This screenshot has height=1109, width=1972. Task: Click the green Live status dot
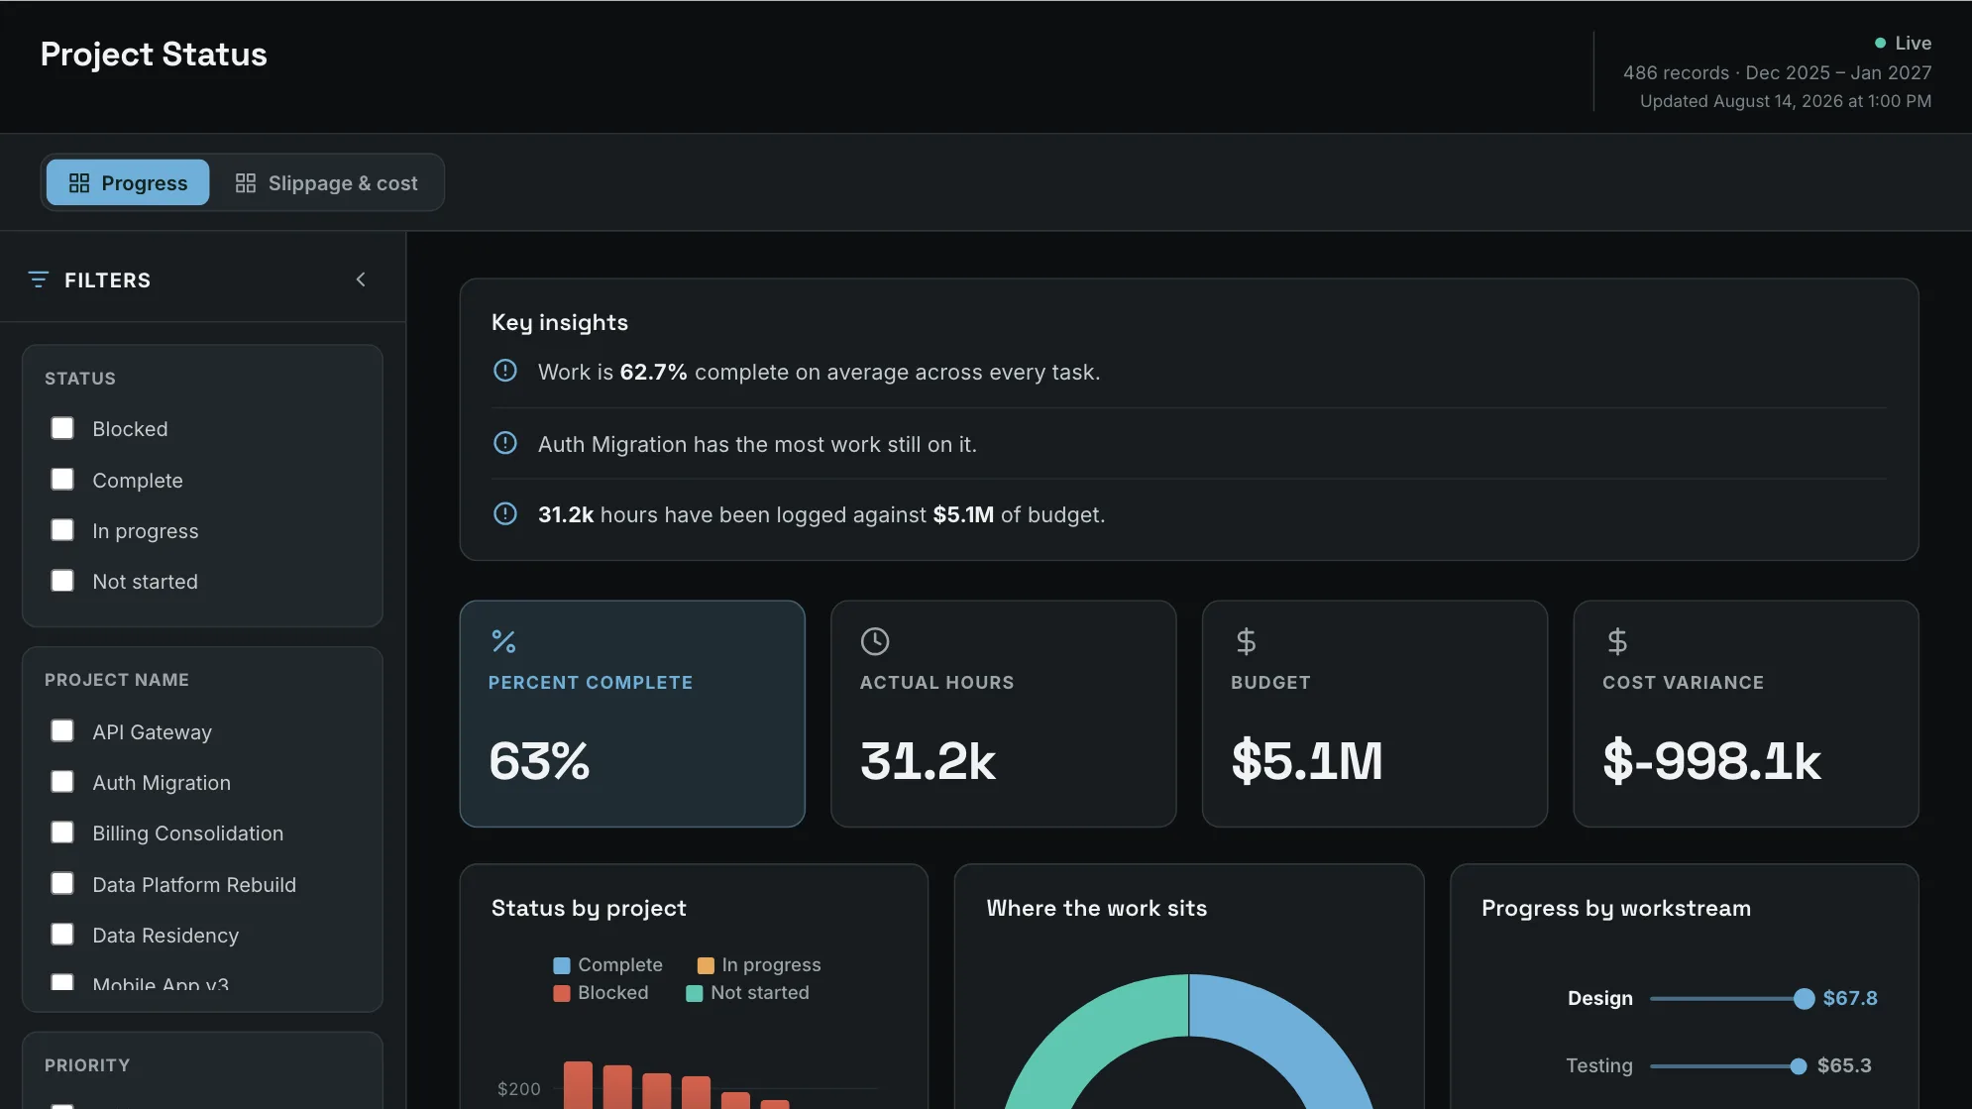[1880, 43]
